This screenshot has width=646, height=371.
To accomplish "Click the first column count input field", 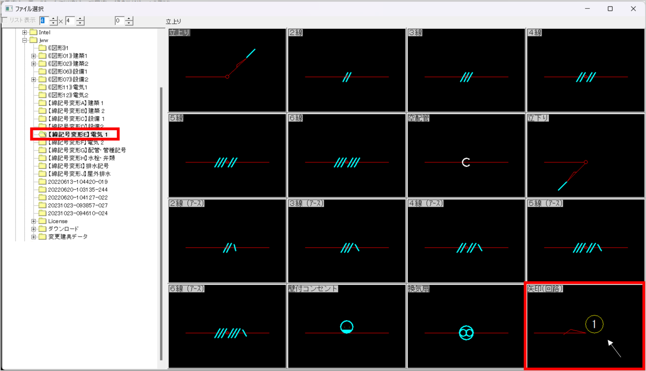I will point(44,21).
